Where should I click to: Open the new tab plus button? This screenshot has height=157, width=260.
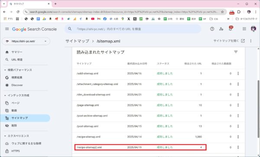point(55,4)
